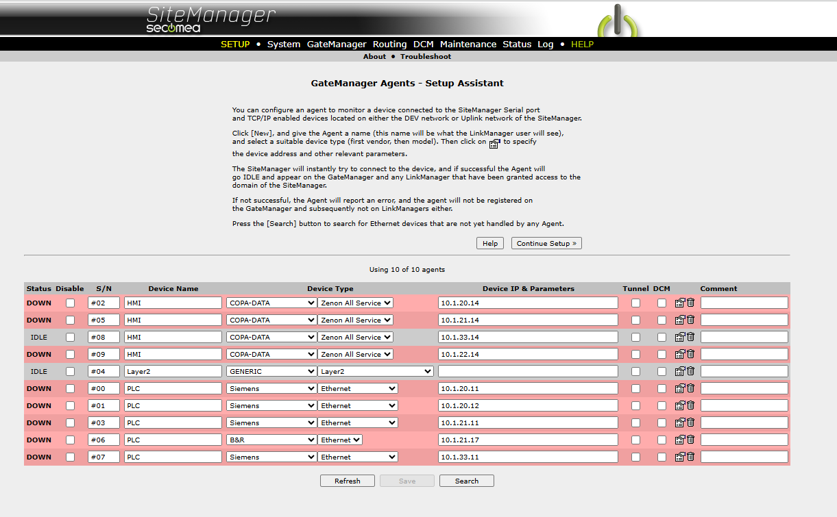
Task: Click Device IP field containing 10.1.20.14
Action: [528, 303]
